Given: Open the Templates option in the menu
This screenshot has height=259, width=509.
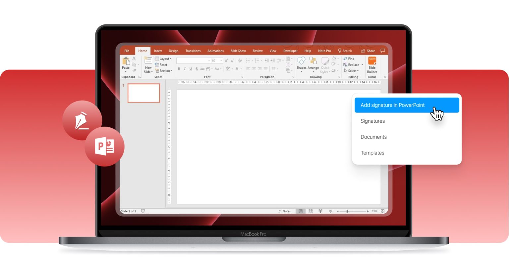Looking at the screenshot, I should 372,153.
